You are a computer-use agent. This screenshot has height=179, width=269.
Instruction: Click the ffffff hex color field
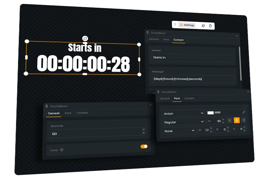pos(226,113)
